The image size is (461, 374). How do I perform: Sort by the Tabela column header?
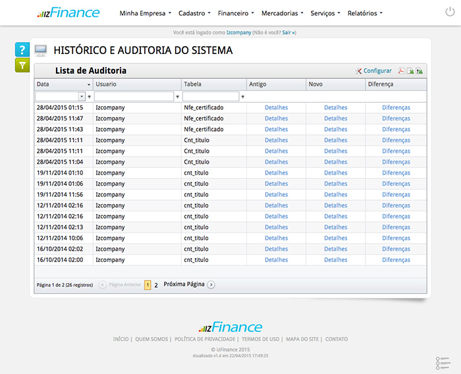click(194, 84)
